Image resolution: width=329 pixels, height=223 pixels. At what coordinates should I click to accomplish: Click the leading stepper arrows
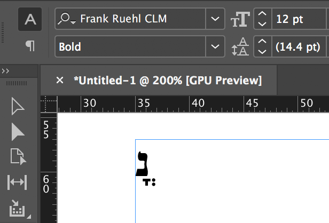pos(262,46)
